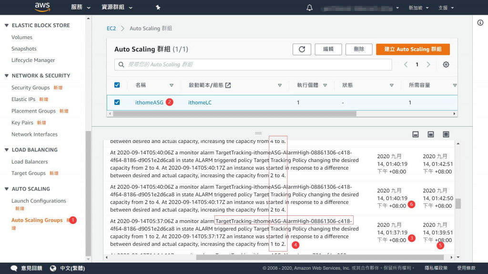Open external link icon beside 啟動範本/組態
This screenshot has height=274, width=488.
coord(228,85)
